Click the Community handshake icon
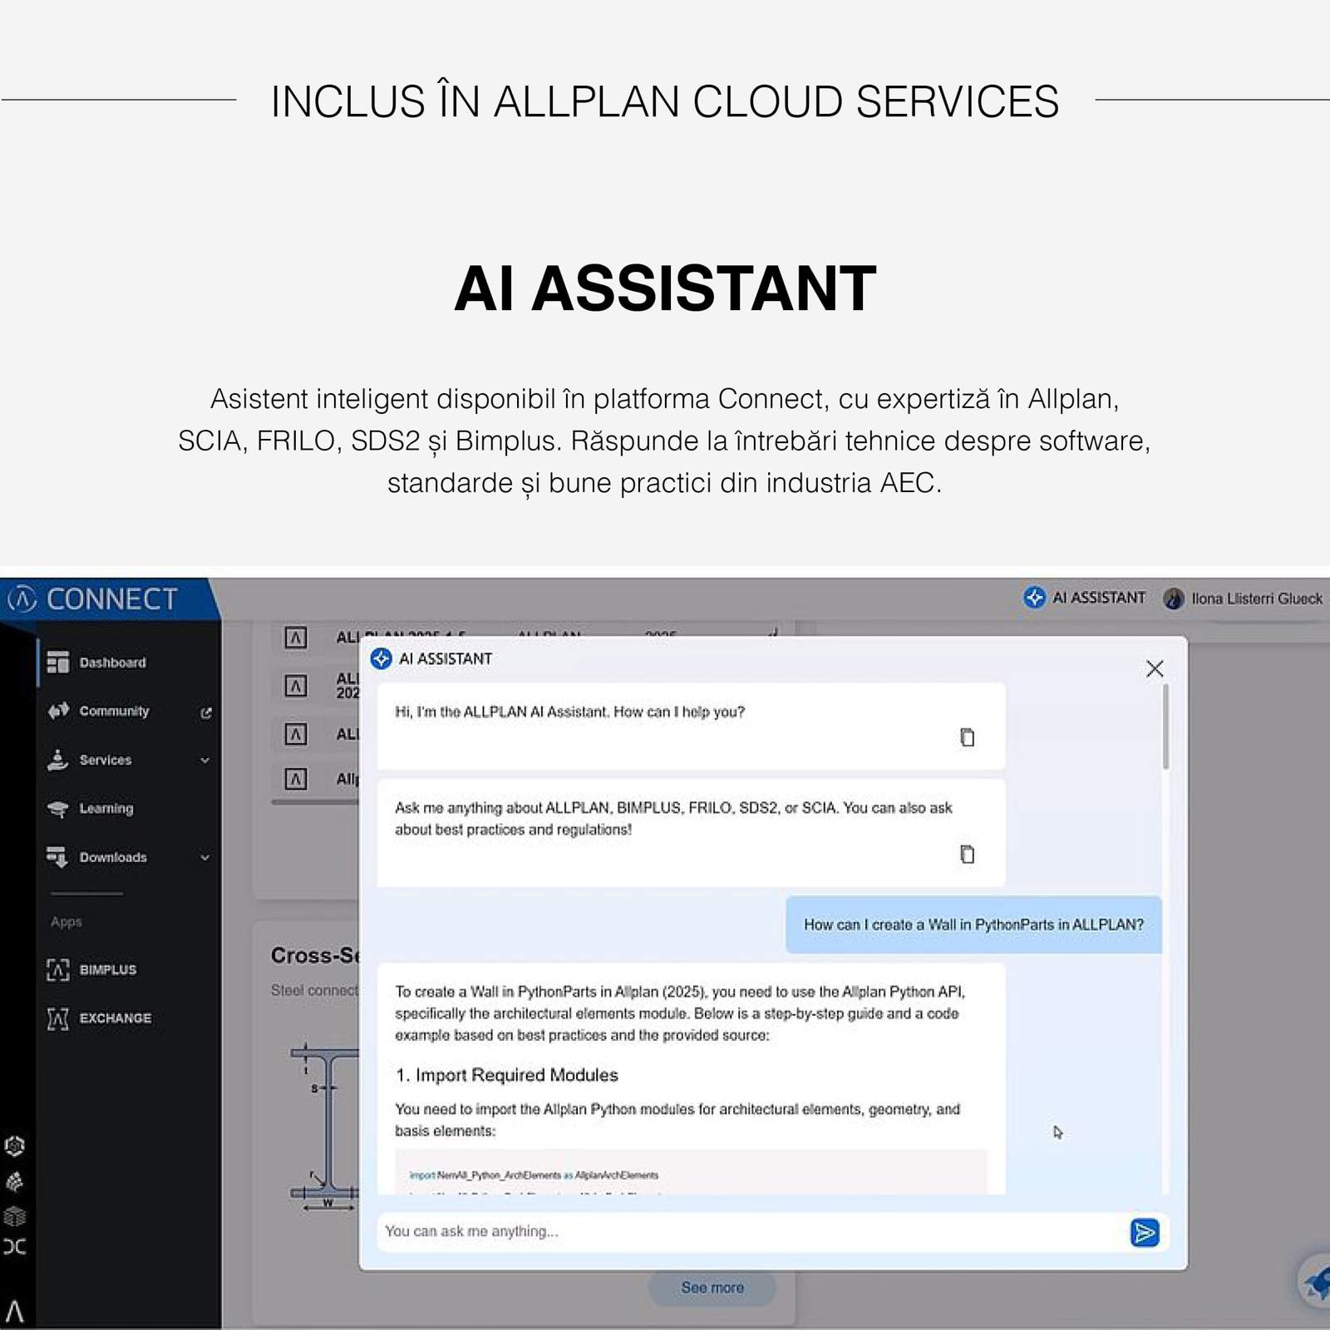The image size is (1330, 1330). point(58,711)
